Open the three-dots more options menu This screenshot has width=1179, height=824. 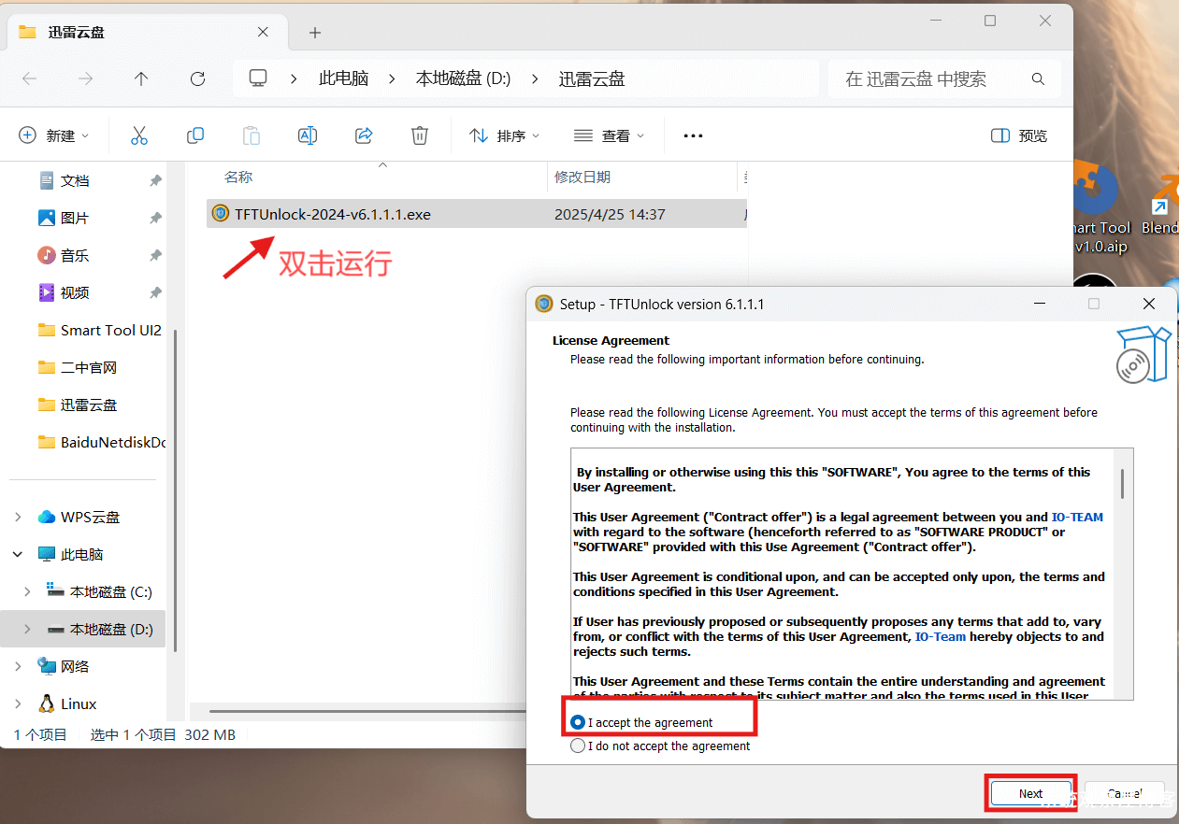[x=693, y=135]
